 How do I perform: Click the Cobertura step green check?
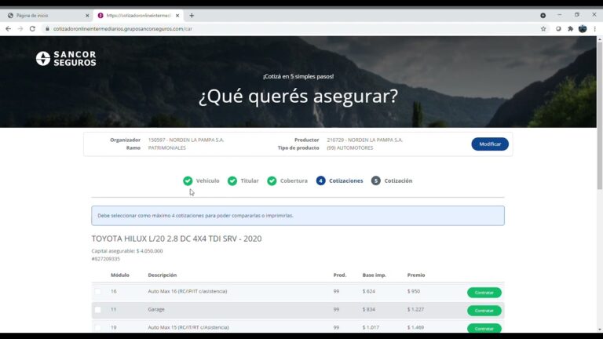click(272, 180)
